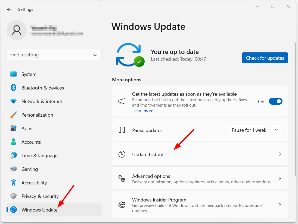Click 'Last checked: Today, 00:47' text
The width and height of the screenshot is (298, 224).
pyautogui.click(x=178, y=59)
